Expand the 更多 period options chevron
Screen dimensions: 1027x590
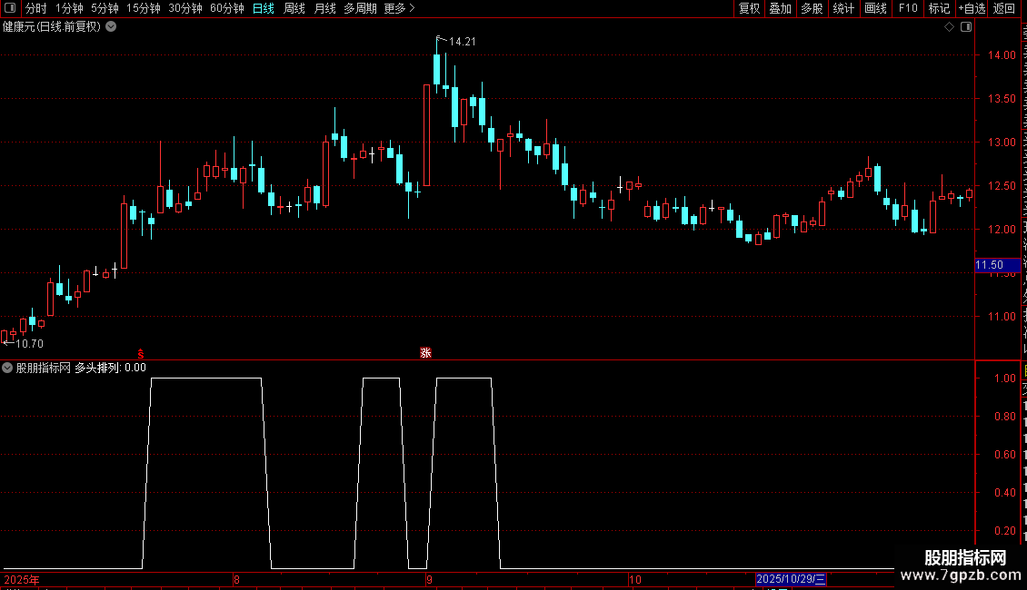coord(412,8)
